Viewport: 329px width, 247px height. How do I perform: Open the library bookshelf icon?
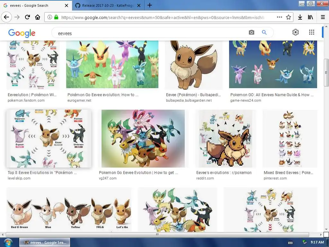tap(310, 17)
